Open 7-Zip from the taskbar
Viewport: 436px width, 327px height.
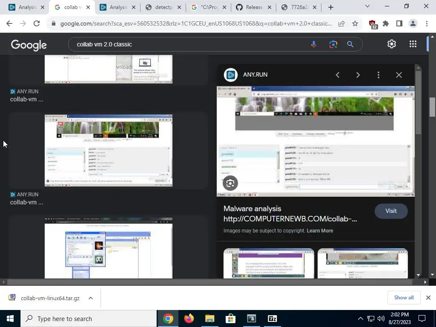tap(272, 318)
